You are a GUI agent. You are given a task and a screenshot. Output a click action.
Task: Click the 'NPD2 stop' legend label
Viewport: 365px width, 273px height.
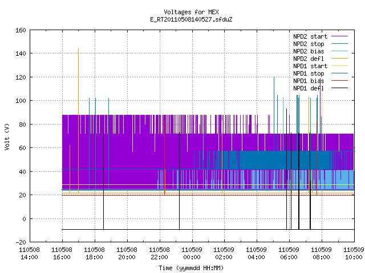tap(309, 44)
